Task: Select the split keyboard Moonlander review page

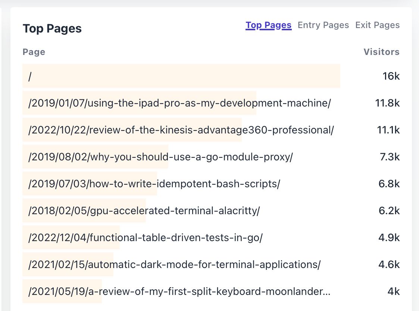Action: (x=179, y=292)
